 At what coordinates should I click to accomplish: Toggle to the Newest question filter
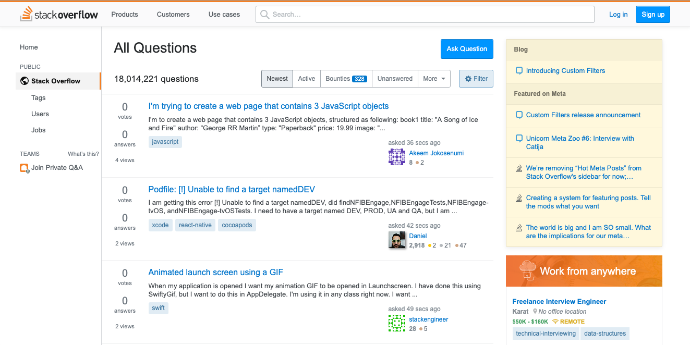[277, 78]
